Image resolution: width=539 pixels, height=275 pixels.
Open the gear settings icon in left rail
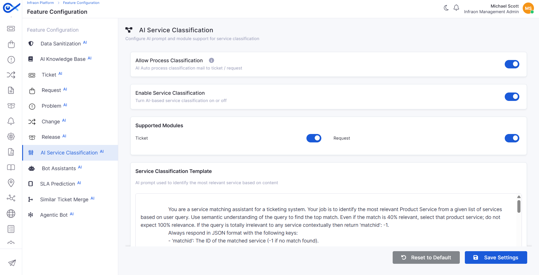point(11,137)
